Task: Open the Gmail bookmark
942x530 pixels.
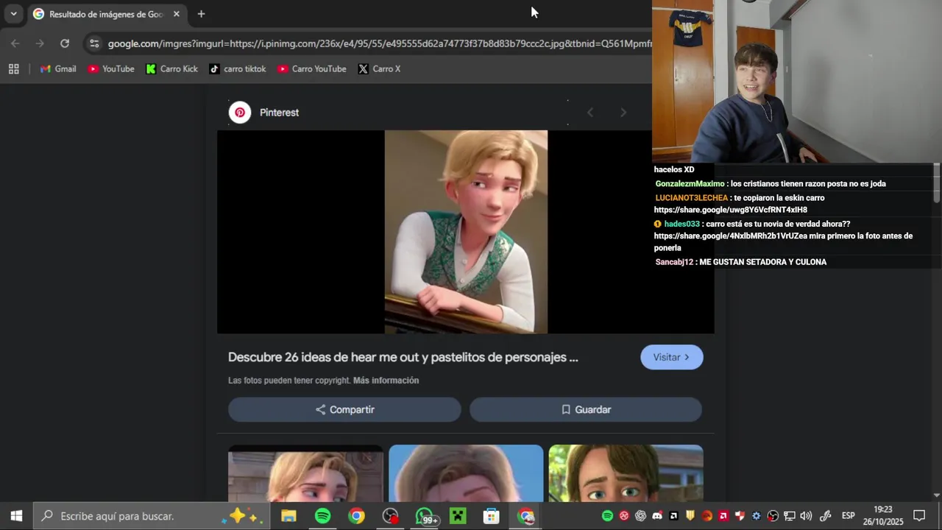Action: (58, 68)
